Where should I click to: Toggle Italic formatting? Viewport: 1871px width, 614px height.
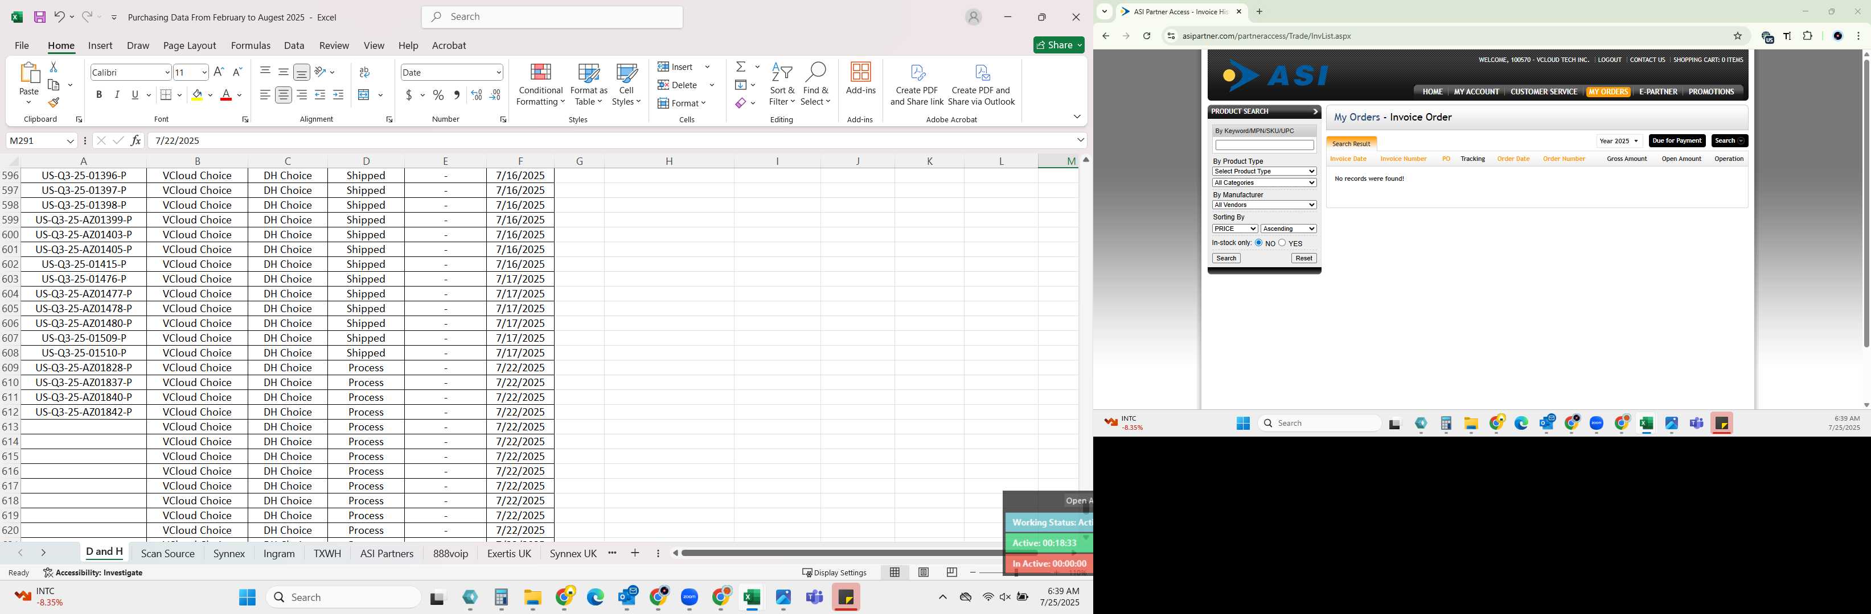[117, 95]
